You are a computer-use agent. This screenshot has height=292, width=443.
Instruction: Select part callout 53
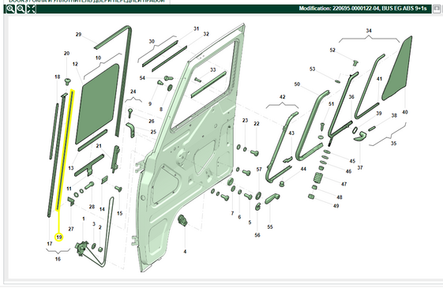[312, 69]
